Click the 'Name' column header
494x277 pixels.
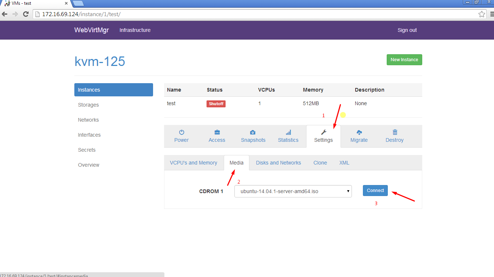[x=174, y=90]
